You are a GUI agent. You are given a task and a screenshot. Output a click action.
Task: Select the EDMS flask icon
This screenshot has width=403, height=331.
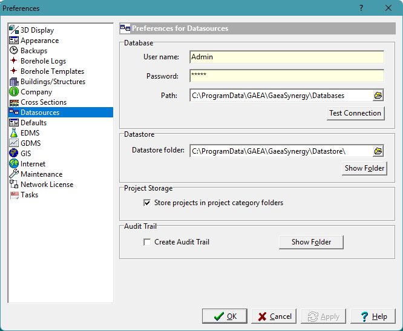click(x=14, y=133)
